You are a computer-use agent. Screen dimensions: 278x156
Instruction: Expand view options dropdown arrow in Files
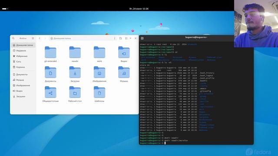point(130,38)
